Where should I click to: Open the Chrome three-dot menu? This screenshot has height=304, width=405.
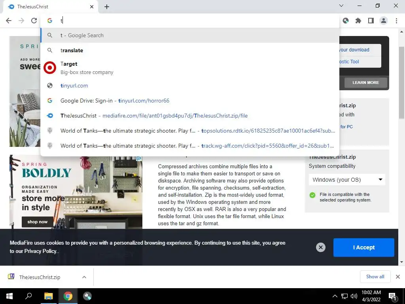[x=396, y=21]
